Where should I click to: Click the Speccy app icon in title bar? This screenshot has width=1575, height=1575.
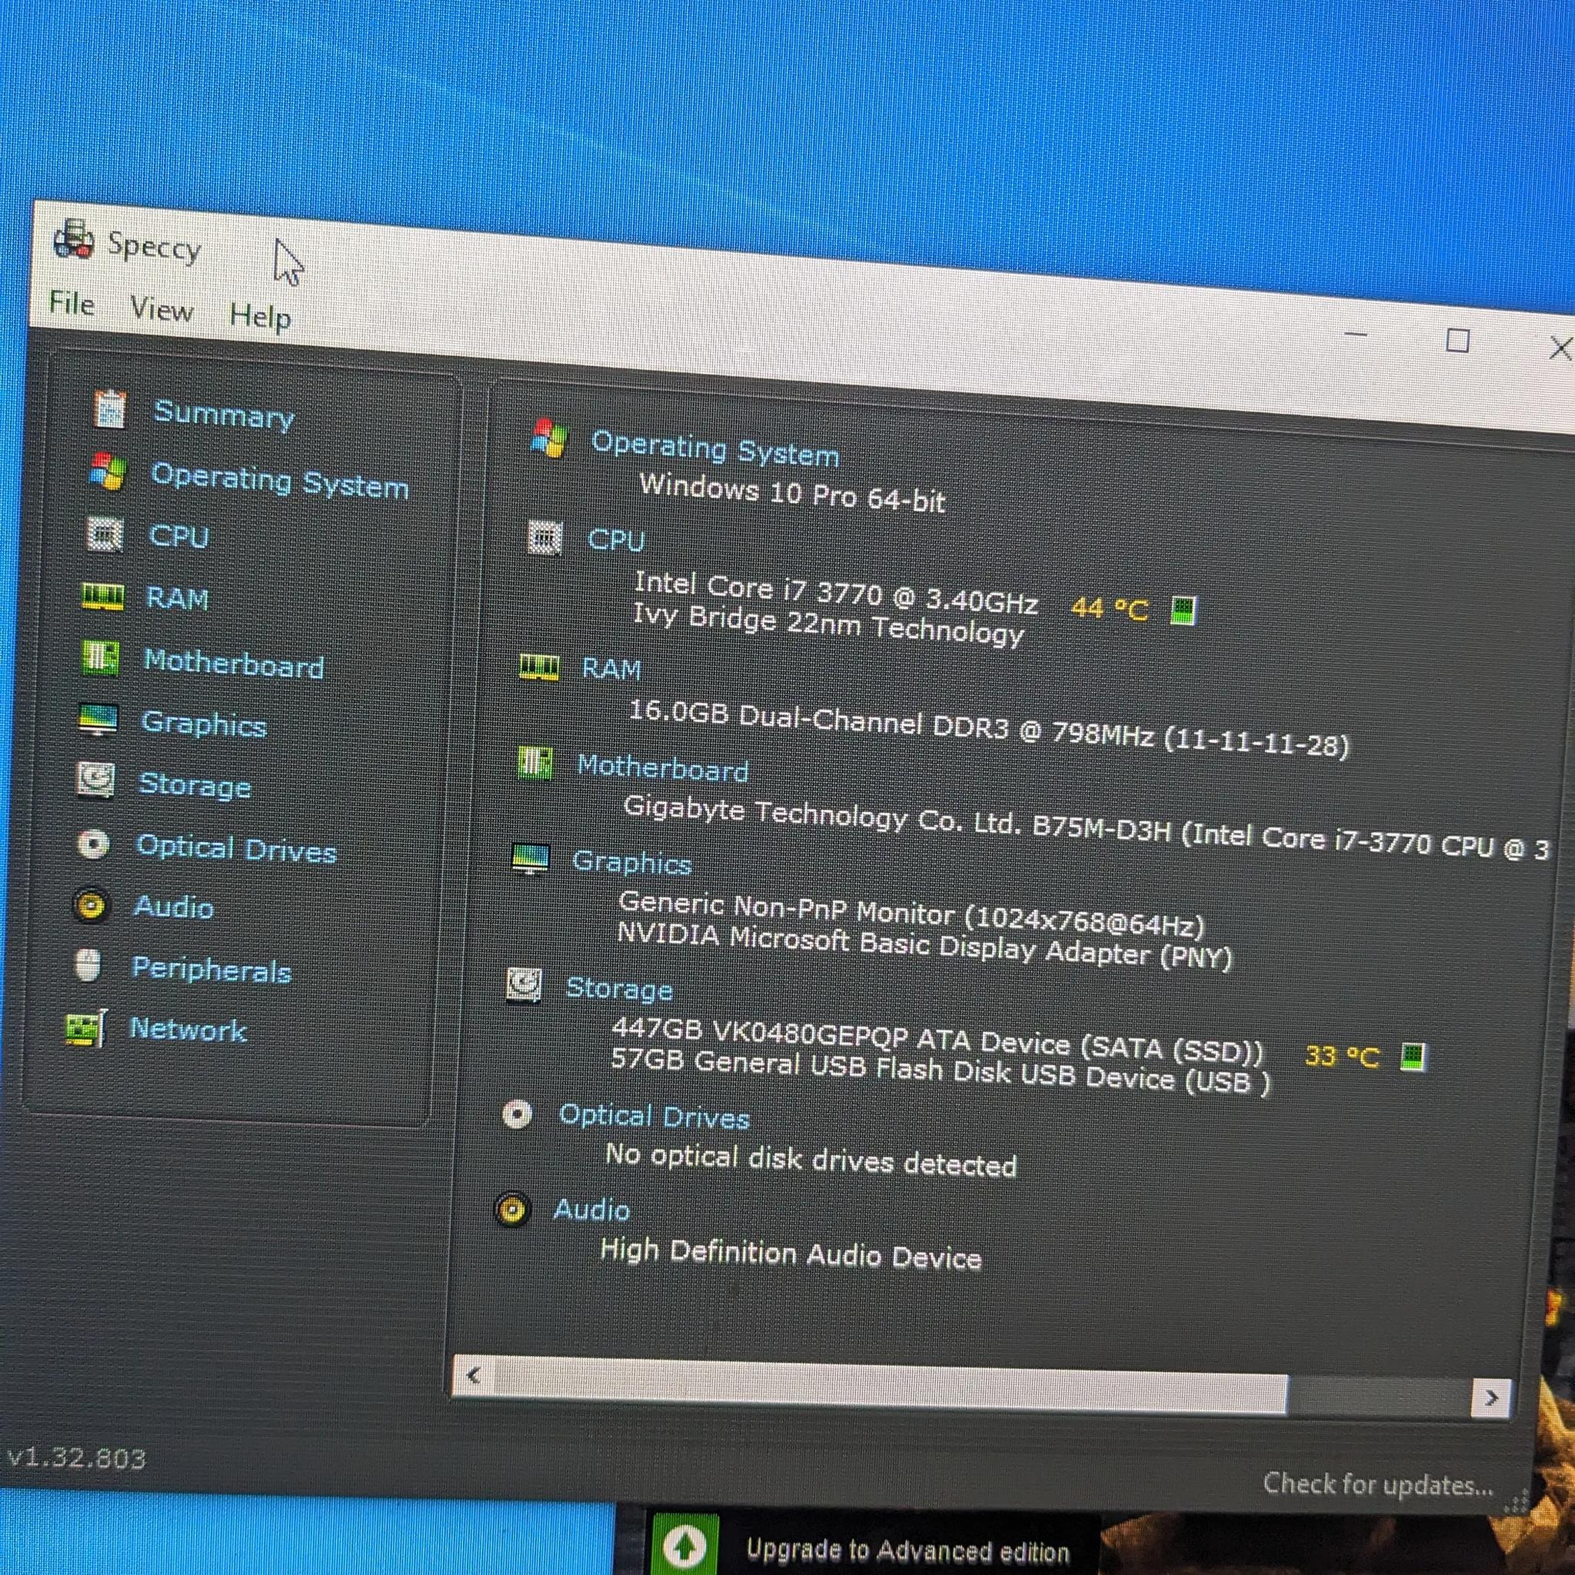(x=73, y=239)
